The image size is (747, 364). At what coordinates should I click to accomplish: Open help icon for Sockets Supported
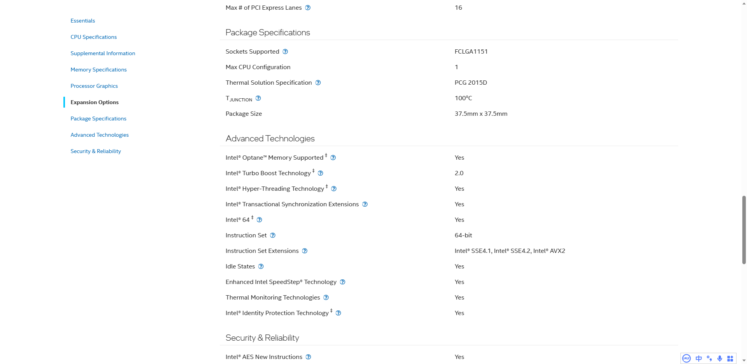pyautogui.click(x=285, y=52)
